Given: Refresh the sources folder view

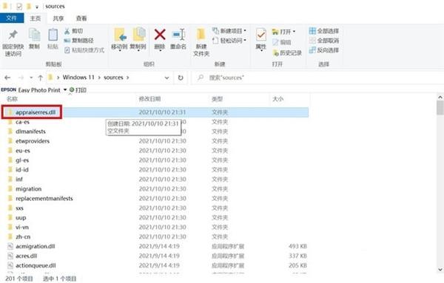Looking at the screenshot, I should tap(181, 78).
